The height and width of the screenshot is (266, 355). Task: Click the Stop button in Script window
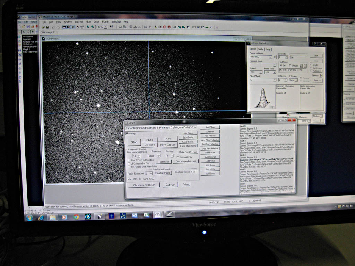click(134, 142)
